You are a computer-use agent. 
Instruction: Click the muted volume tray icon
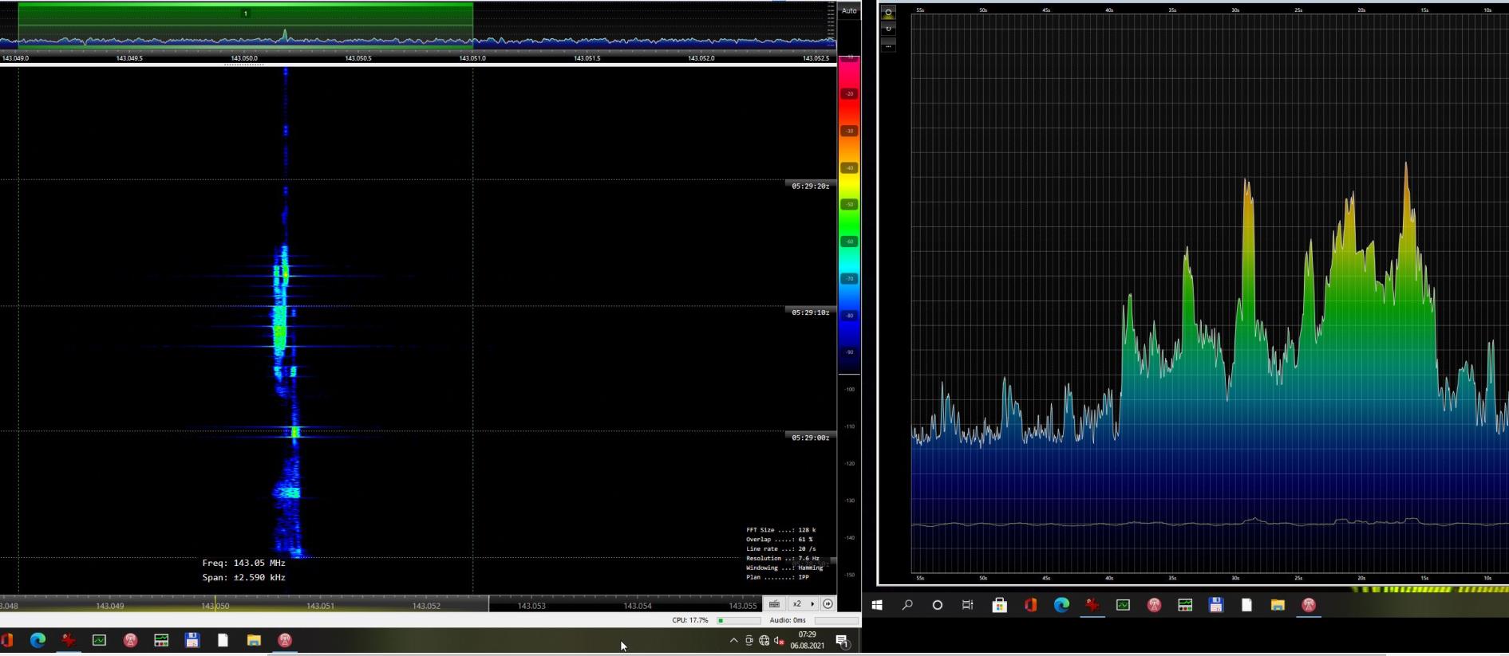[779, 640]
